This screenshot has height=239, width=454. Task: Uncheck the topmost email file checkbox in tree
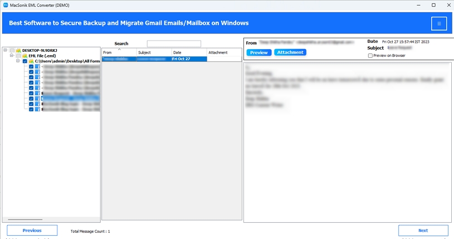(x=31, y=66)
